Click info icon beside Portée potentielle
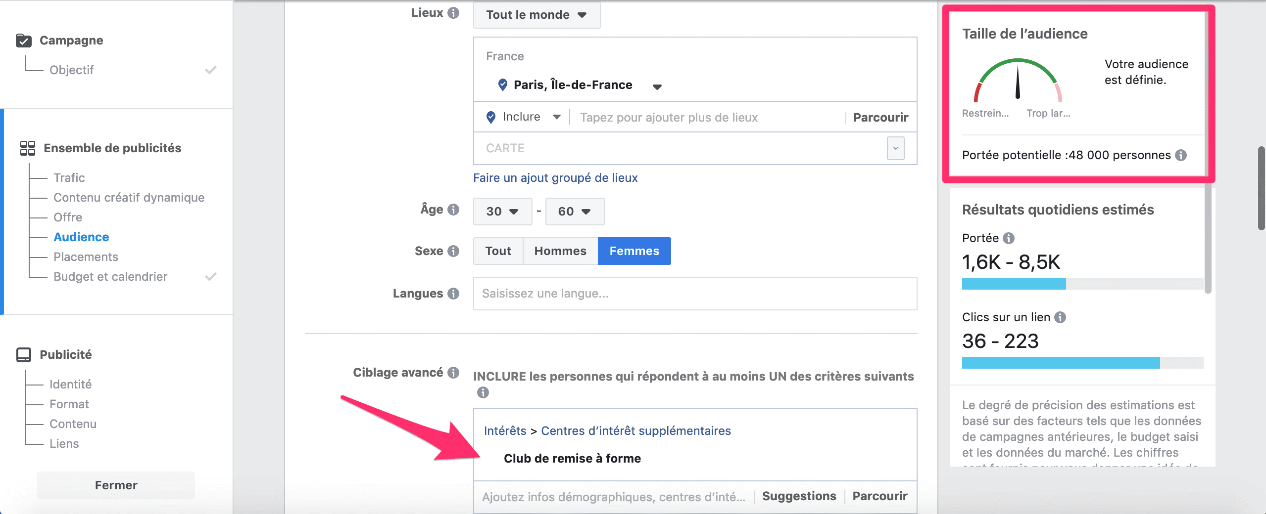 1181,155
